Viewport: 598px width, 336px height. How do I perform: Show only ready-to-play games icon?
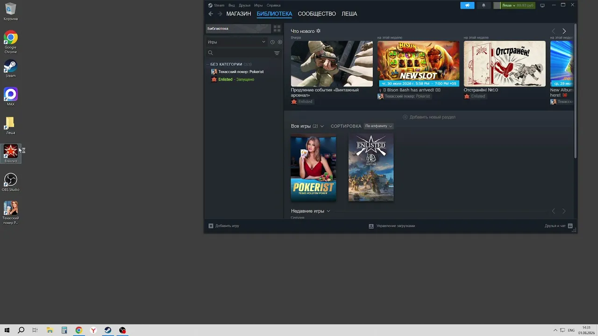point(280,42)
